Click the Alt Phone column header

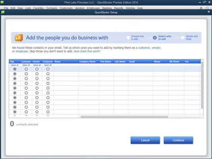click(176, 62)
